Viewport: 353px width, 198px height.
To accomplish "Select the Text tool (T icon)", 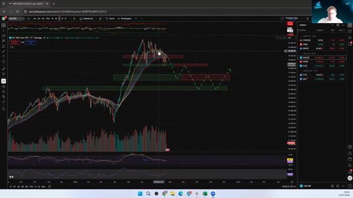I will pos(4,57).
